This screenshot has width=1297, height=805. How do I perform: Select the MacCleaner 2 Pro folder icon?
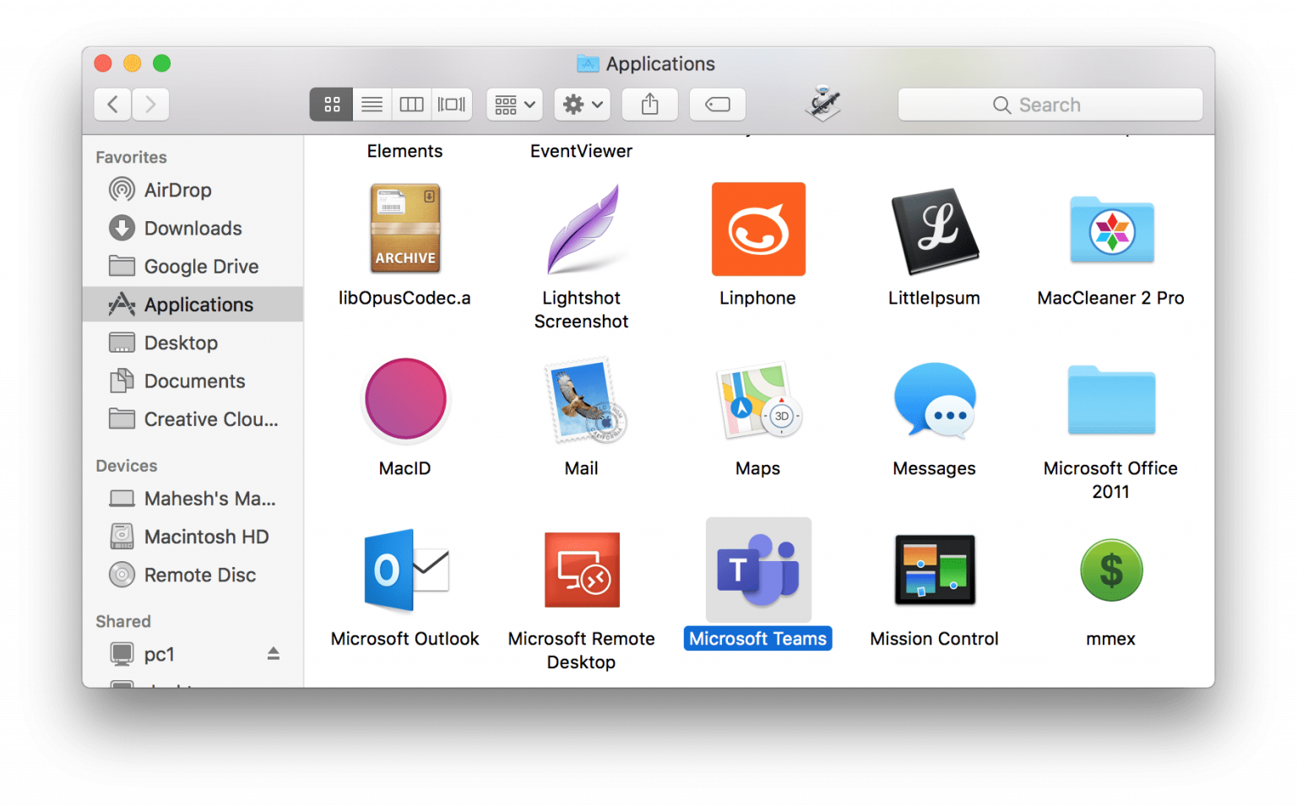coord(1111,230)
